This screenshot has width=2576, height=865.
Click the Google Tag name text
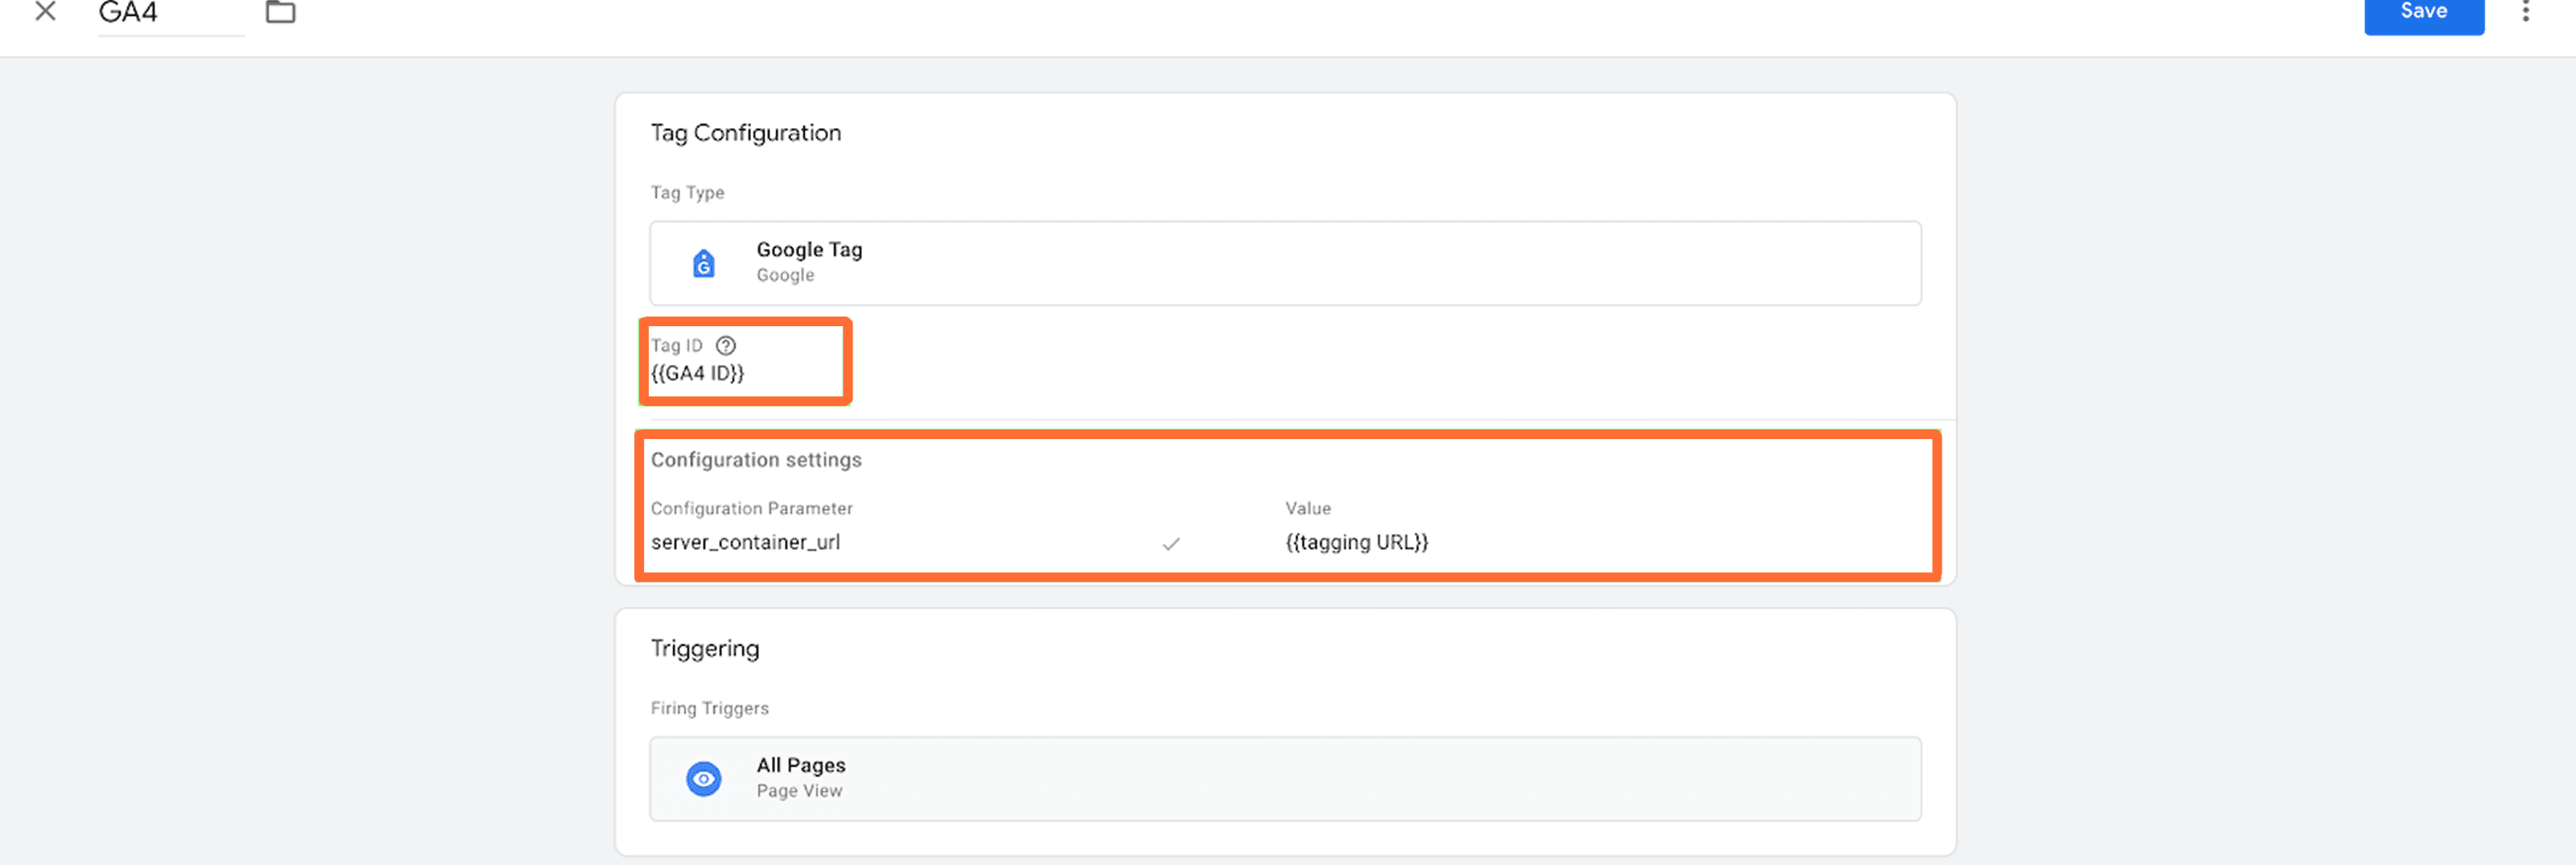pos(809,250)
